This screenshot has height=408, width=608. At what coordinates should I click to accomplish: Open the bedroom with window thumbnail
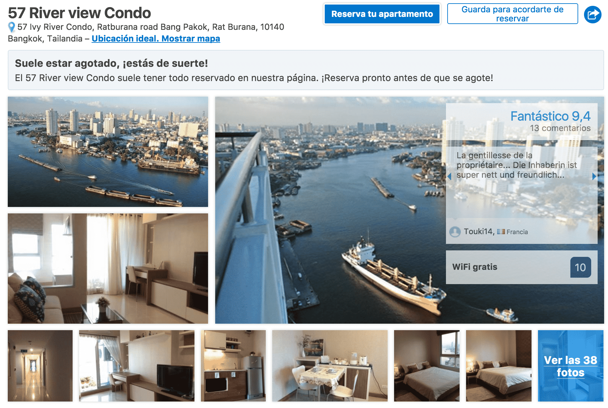[427, 366]
